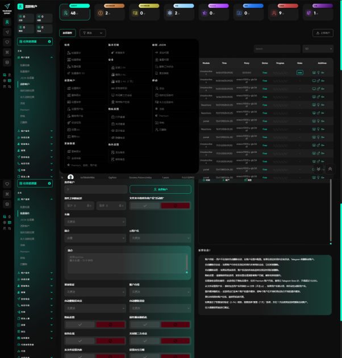Click the Proxy column header
This screenshot has width=342, height=358.
pos(247,63)
